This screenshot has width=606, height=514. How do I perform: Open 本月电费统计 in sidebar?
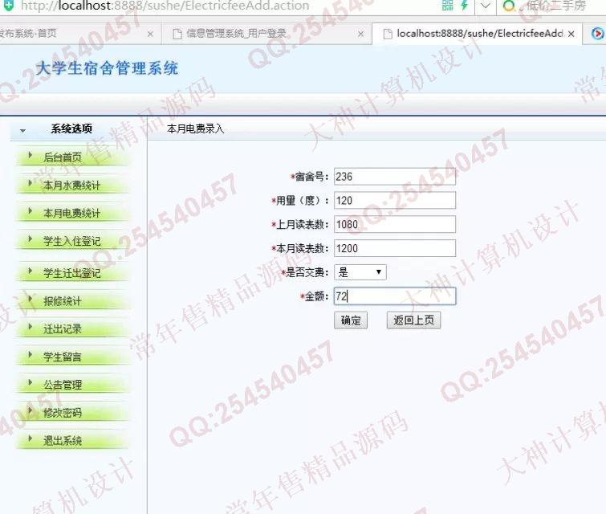(x=72, y=213)
